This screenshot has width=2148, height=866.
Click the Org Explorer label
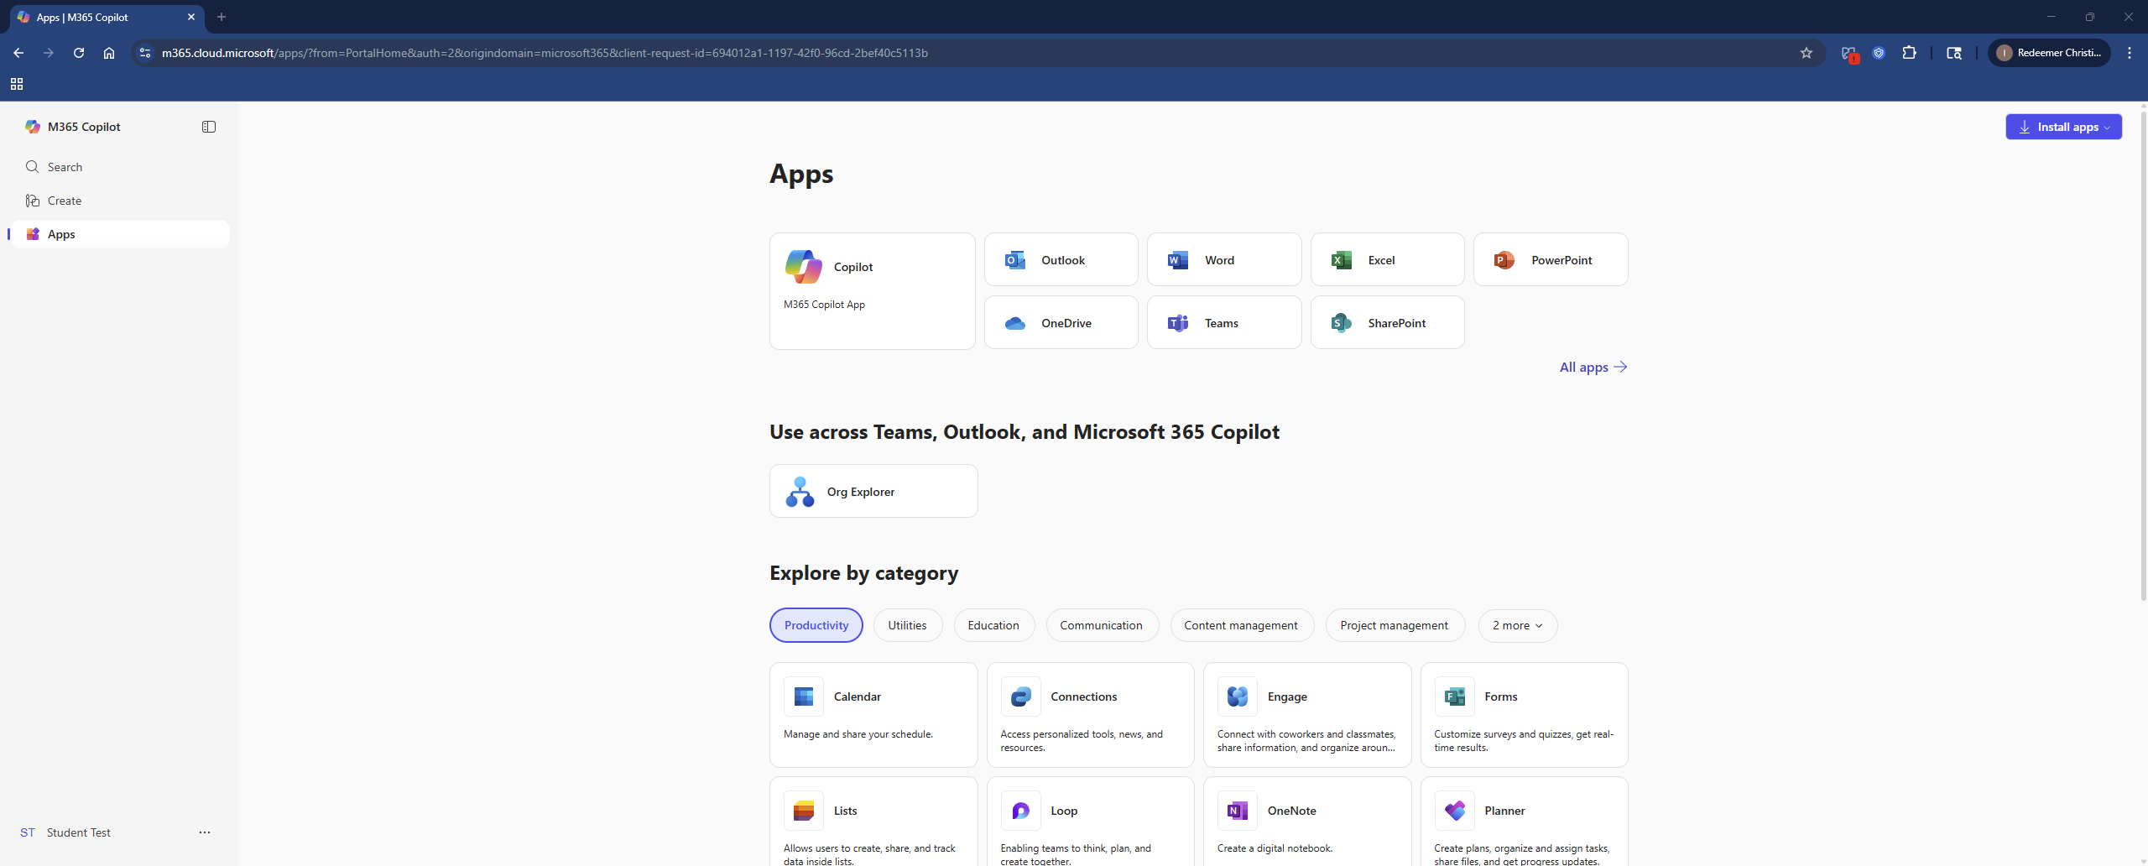[x=861, y=492]
